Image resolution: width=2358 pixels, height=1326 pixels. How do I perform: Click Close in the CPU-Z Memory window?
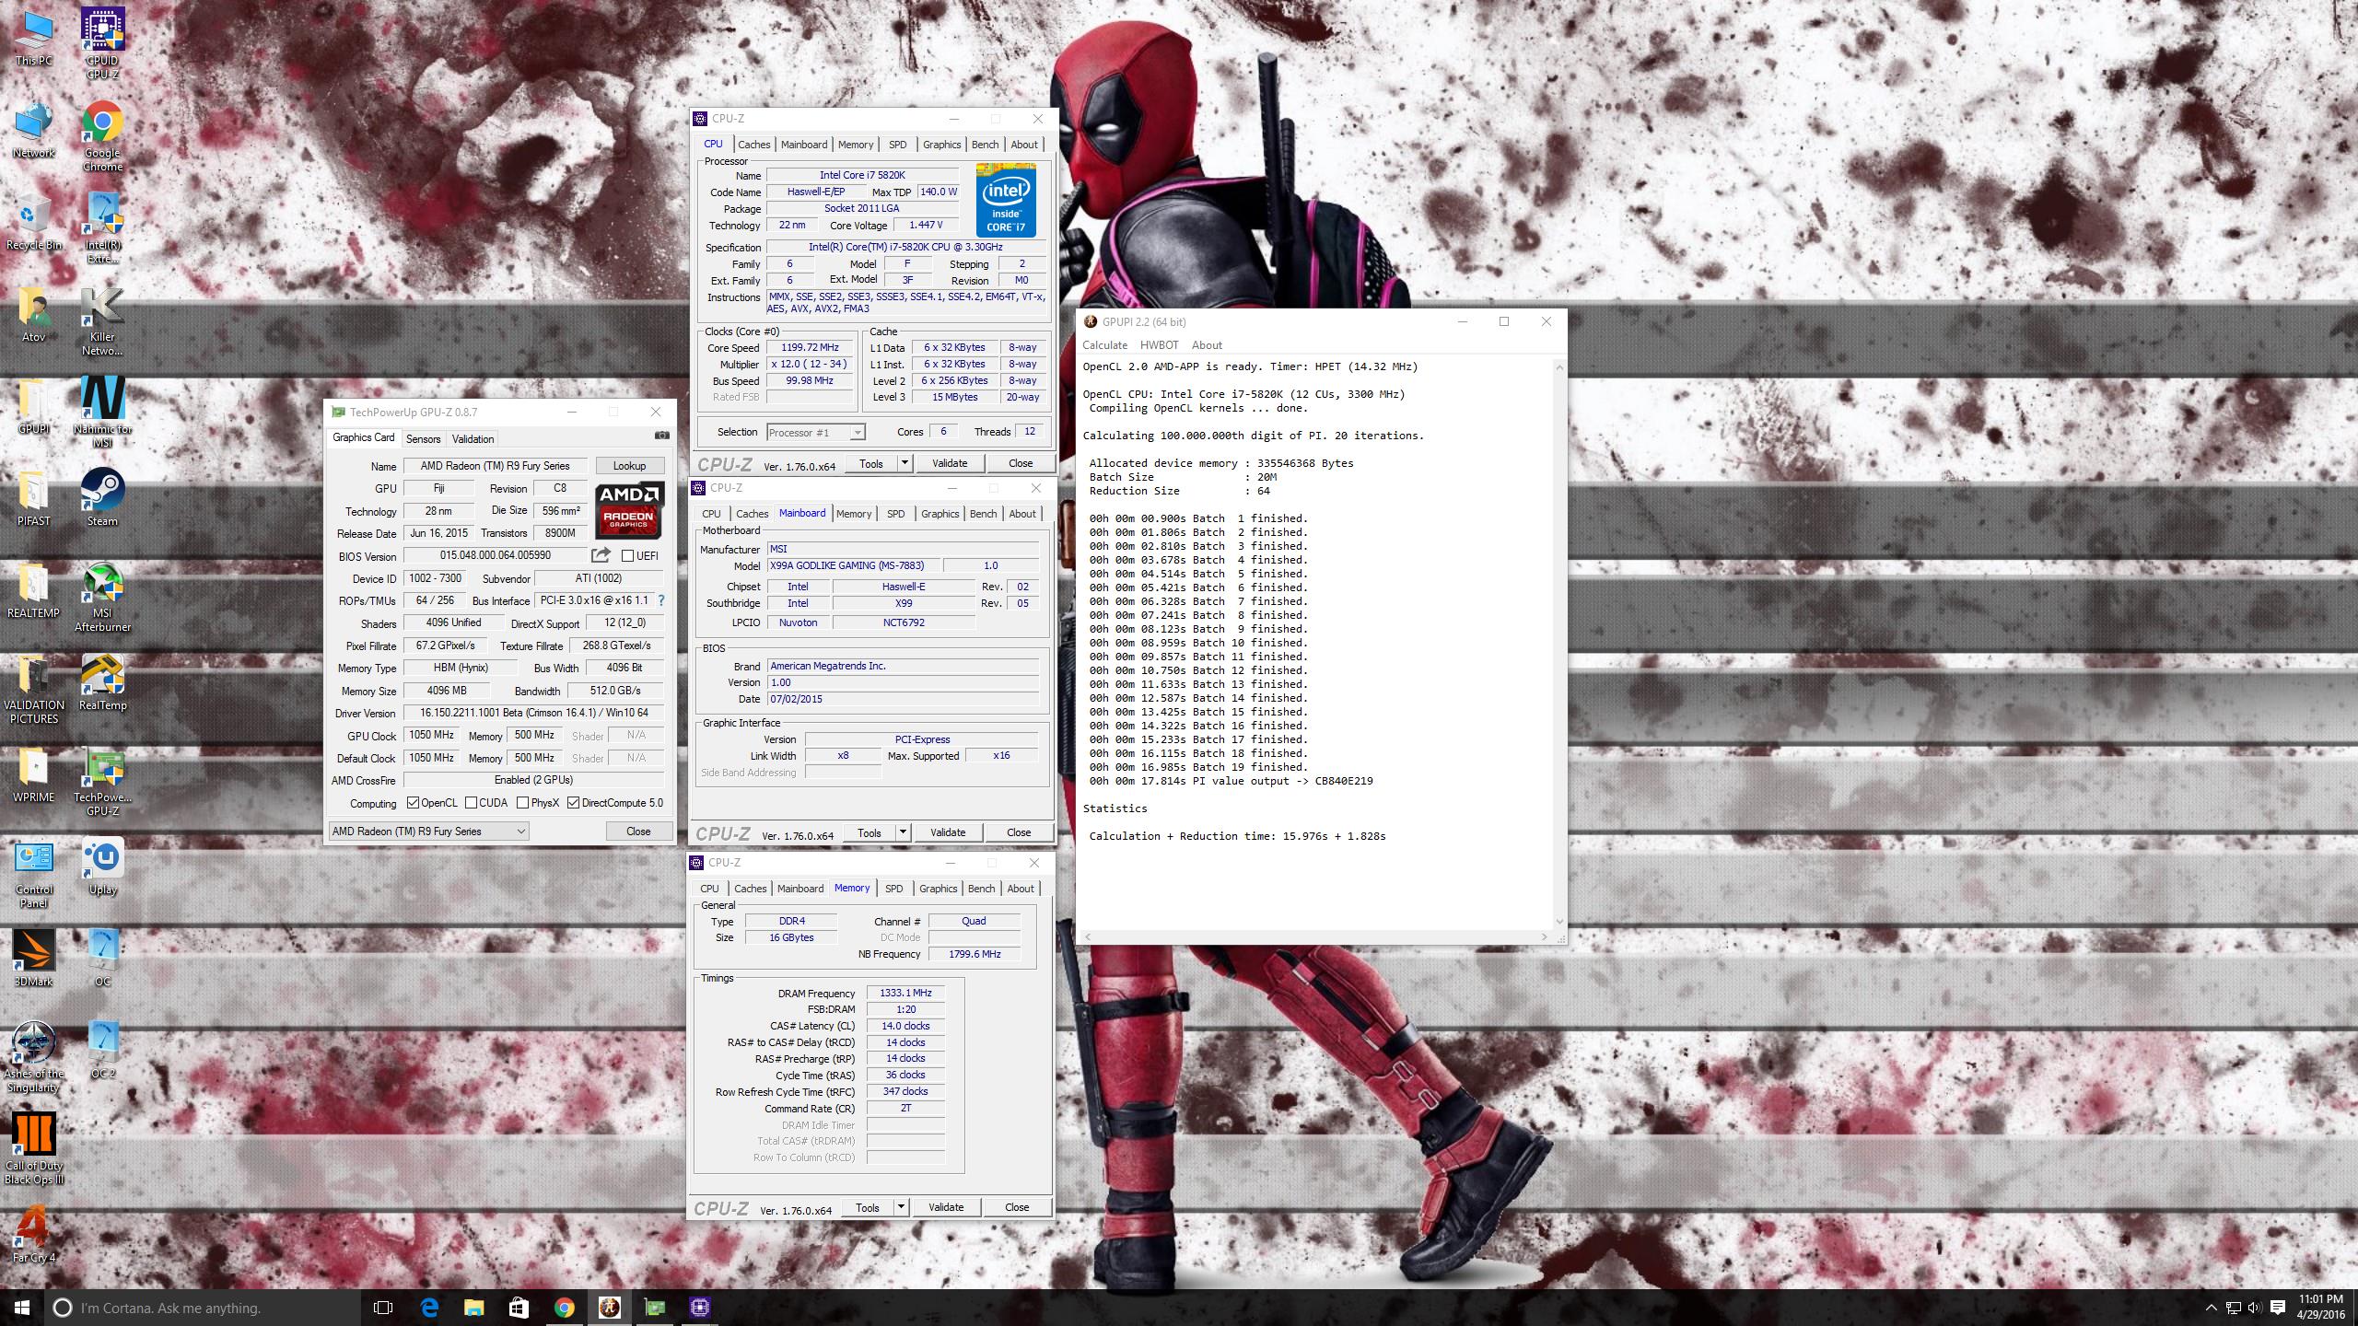(x=1017, y=1207)
